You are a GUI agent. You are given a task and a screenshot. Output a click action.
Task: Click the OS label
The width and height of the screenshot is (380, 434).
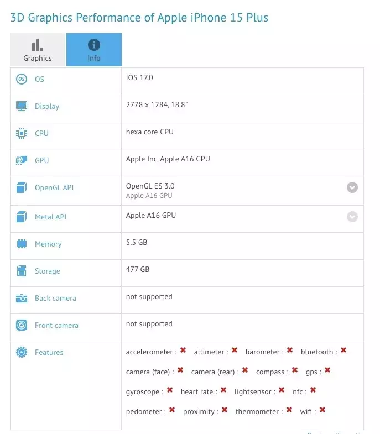[39, 79]
